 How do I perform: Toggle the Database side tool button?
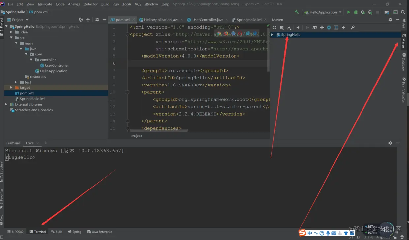click(403, 62)
